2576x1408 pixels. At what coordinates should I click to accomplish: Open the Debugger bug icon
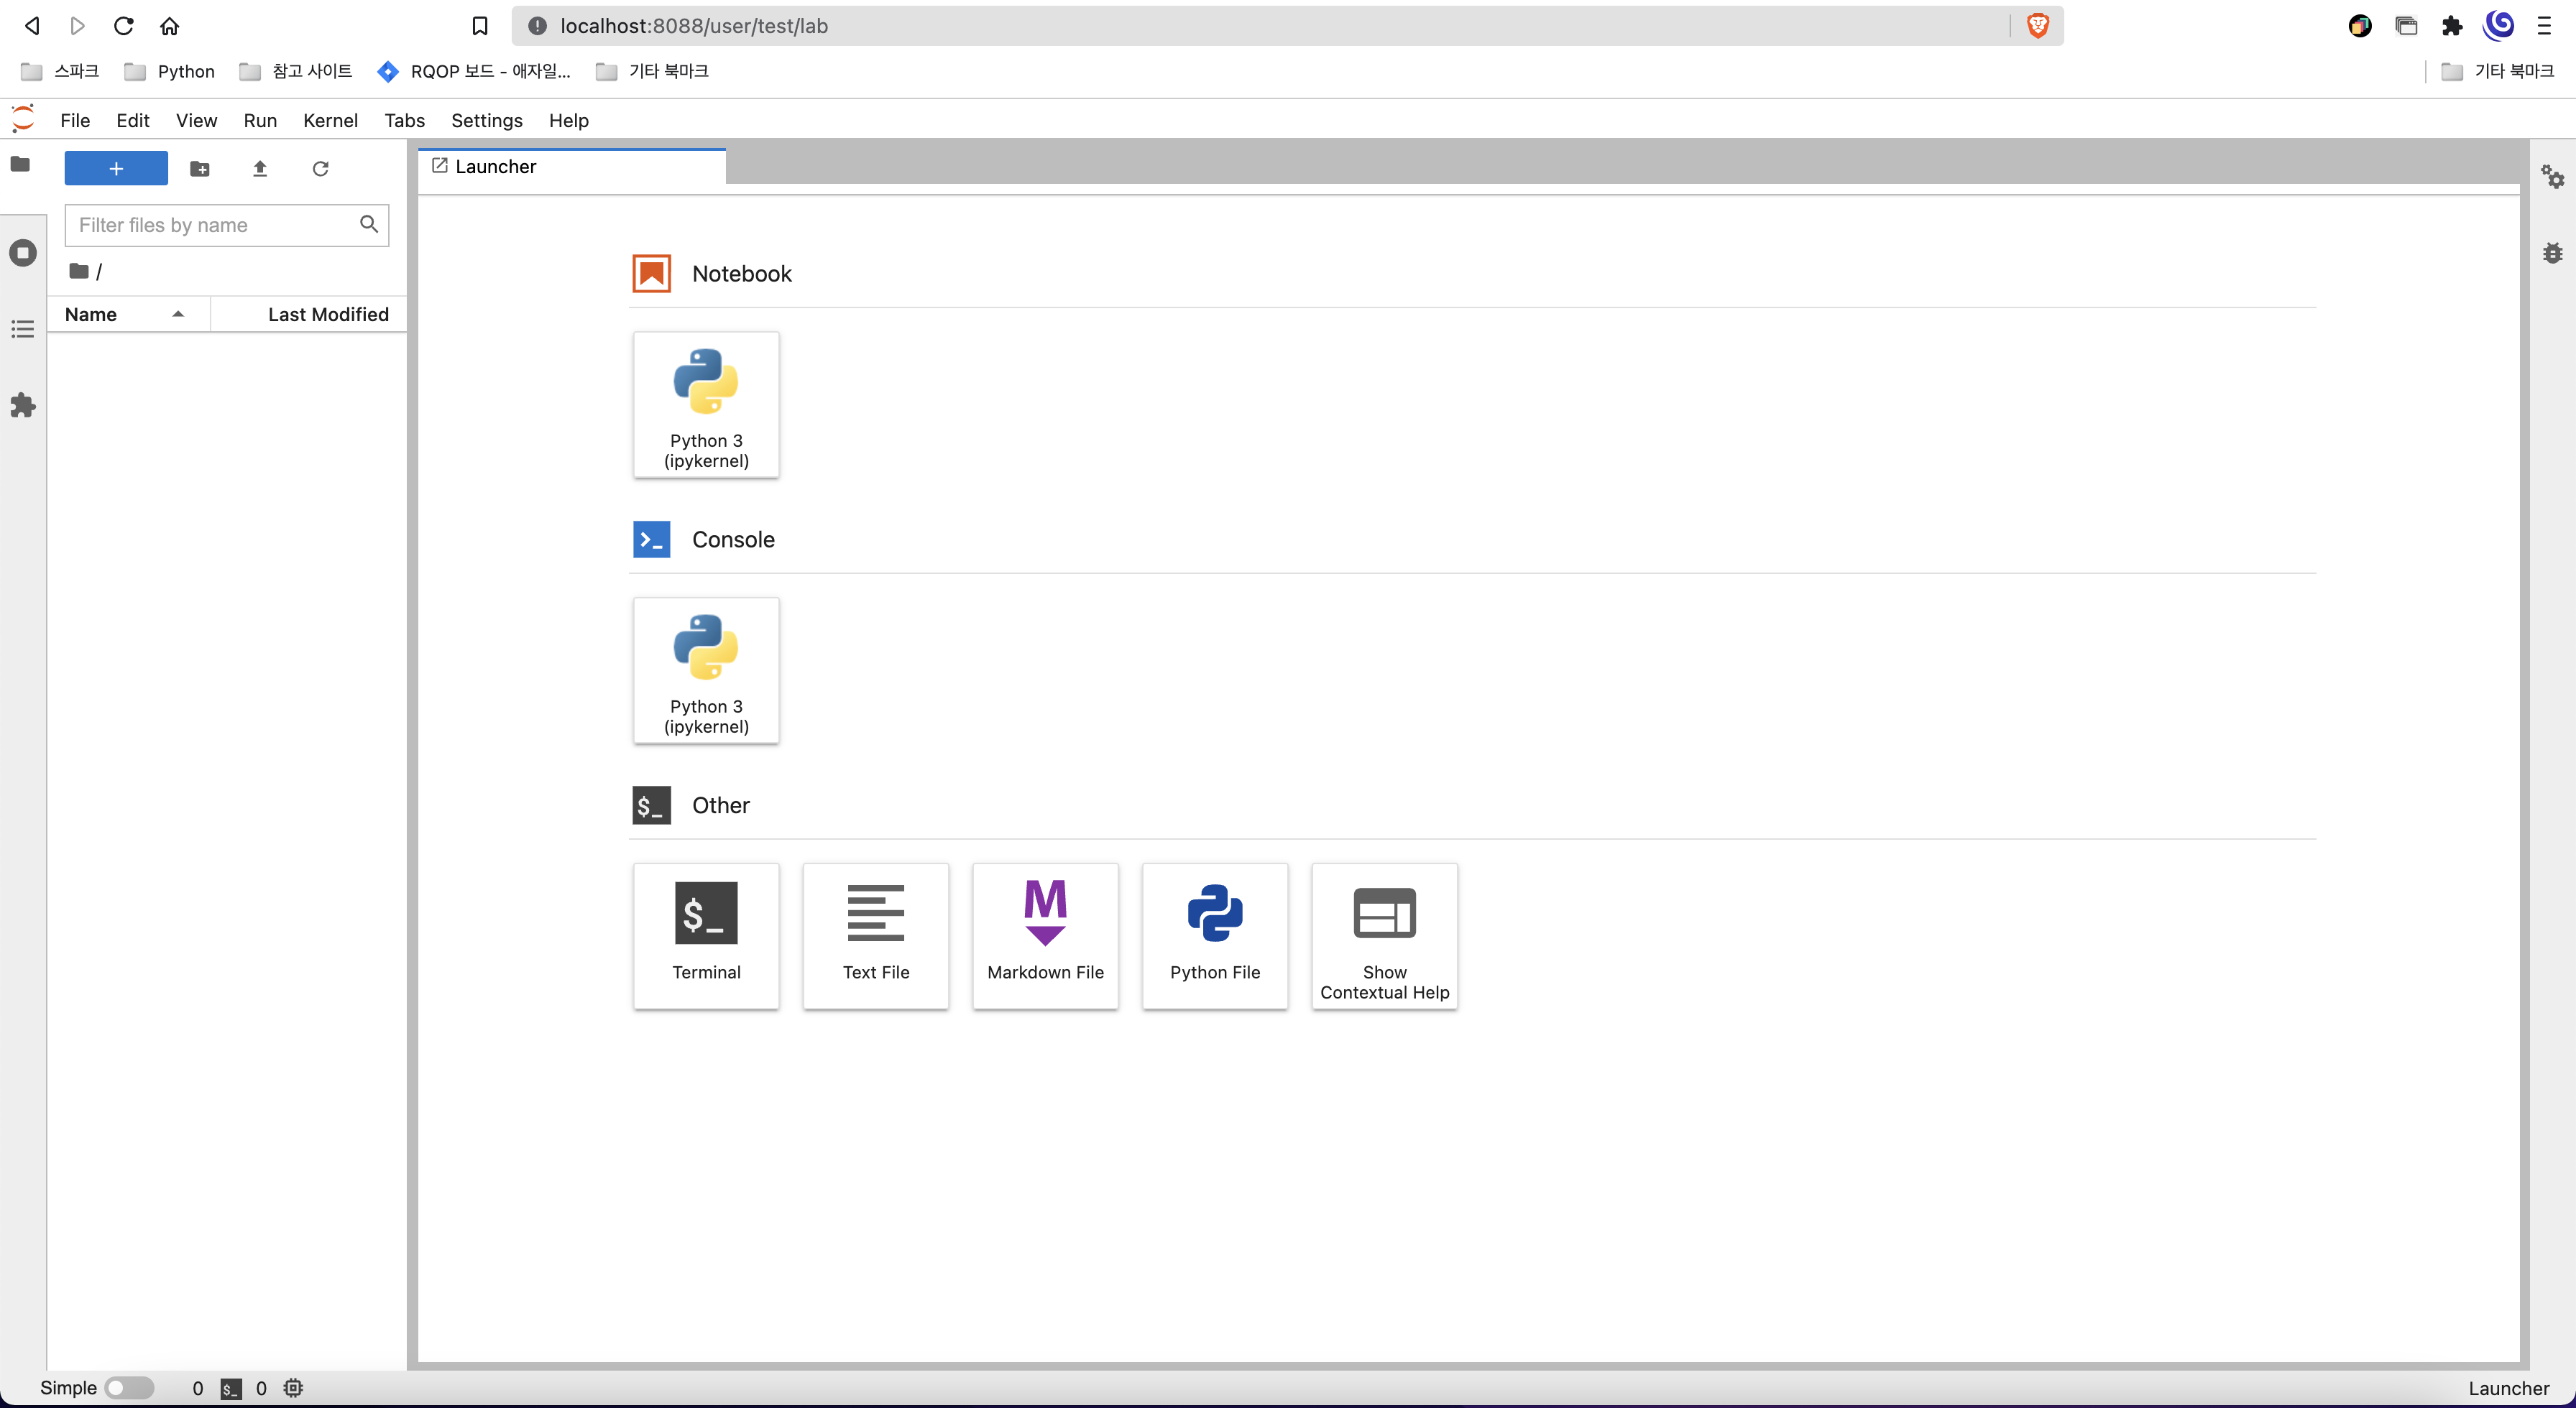2552,253
